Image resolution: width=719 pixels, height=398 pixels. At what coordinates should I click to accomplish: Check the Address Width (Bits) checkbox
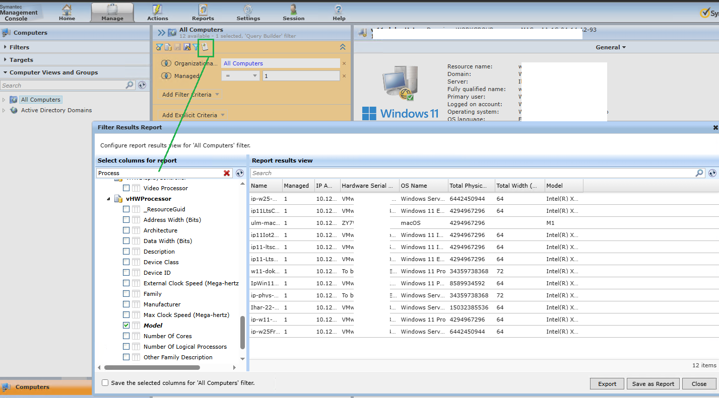(126, 220)
